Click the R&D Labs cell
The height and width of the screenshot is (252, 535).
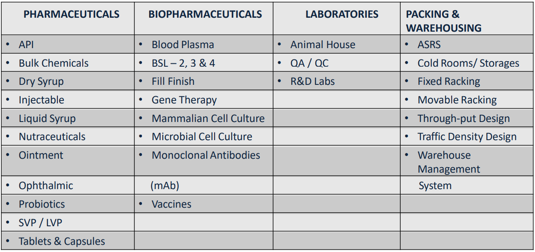312,81
